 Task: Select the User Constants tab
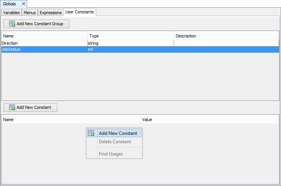pyautogui.click(x=80, y=12)
